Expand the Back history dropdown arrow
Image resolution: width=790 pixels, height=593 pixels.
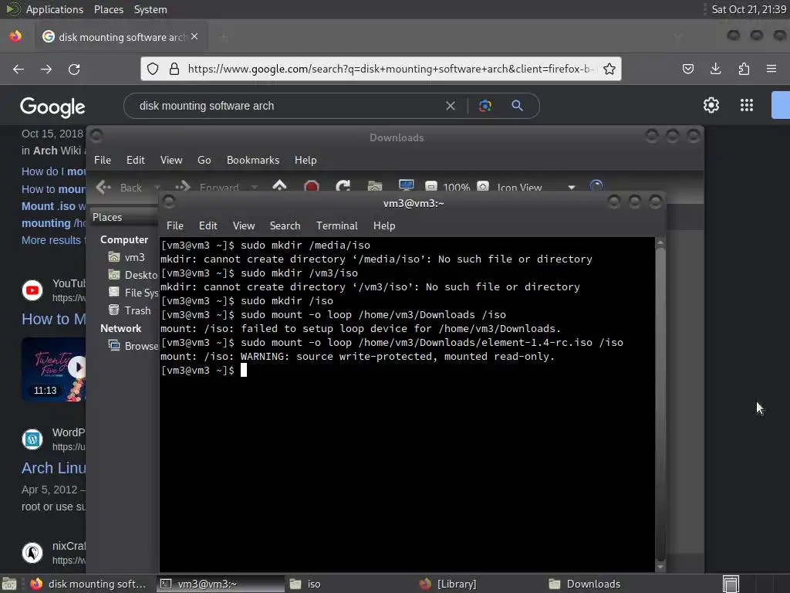pyautogui.click(x=157, y=188)
